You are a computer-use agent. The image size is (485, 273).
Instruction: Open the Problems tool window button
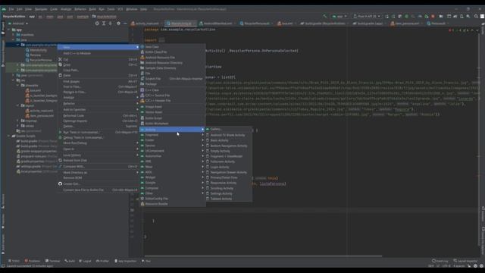(33, 261)
